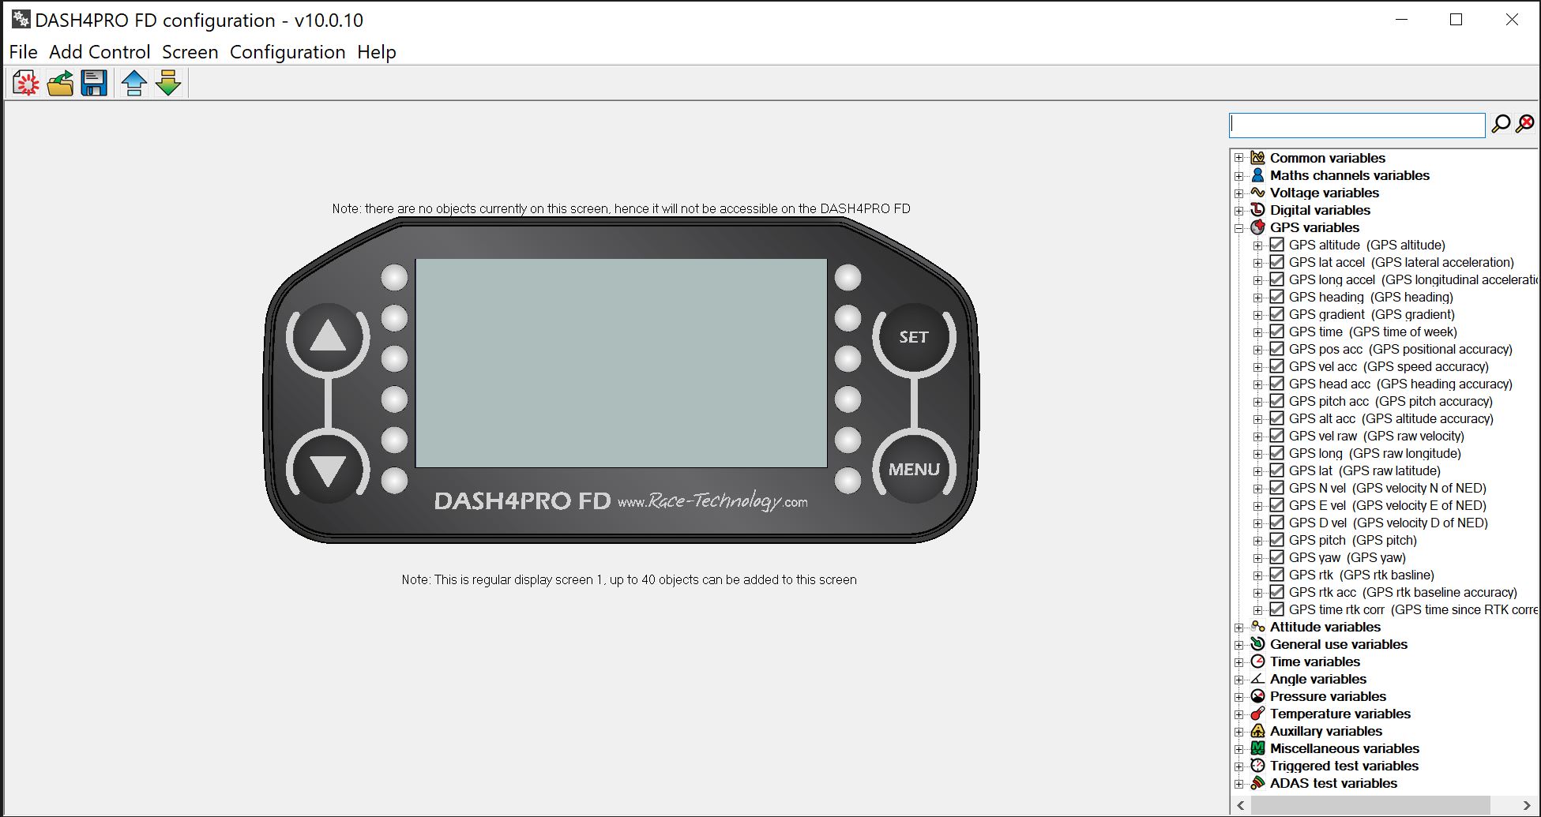Click the blue up arrow toolbar icon
Image resolution: width=1541 pixels, height=817 pixels.
click(134, 83)
